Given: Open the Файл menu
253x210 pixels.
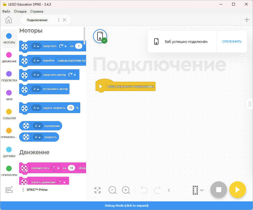Looking at the screenshot, I should pyautogui.click(x=7, y=11).
